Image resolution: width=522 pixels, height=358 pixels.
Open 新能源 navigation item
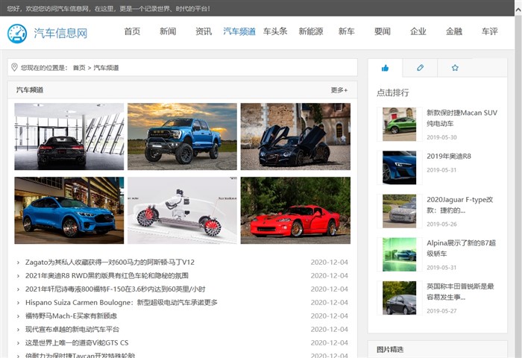311,31
